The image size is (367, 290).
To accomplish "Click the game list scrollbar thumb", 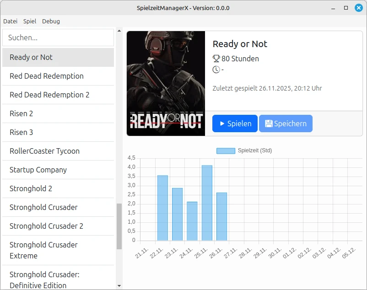I will tap(119, 226).
